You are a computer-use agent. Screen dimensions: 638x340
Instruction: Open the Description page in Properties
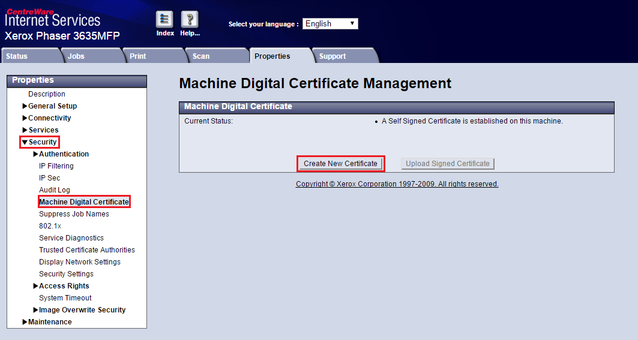[x=47, y=94]
